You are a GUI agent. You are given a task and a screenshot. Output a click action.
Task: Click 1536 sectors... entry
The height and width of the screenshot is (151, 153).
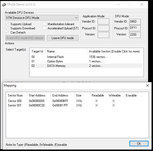click(x=98, y=57)
